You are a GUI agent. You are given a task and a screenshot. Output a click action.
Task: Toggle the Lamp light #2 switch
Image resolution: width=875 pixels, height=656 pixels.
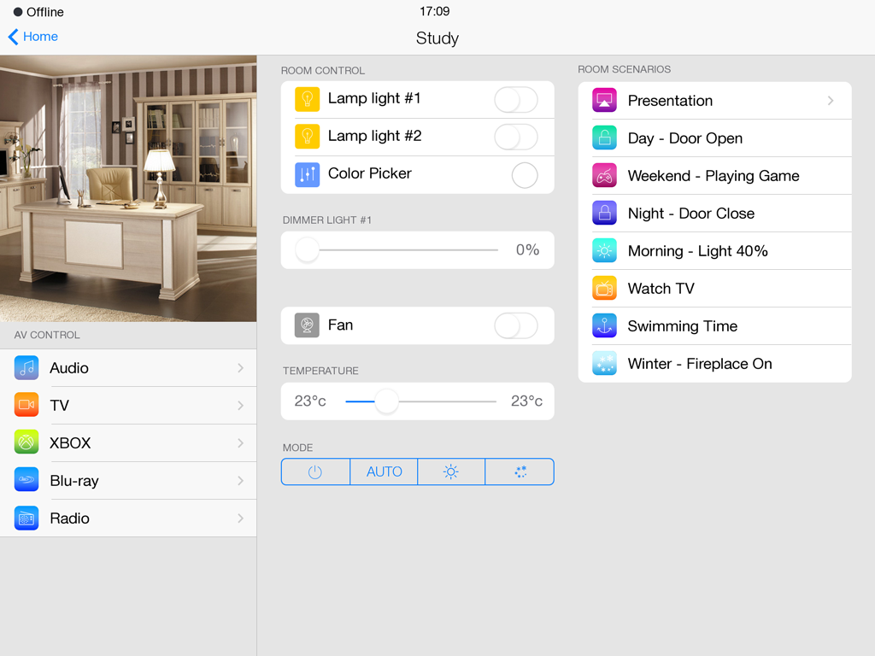[x=516, y=138]
